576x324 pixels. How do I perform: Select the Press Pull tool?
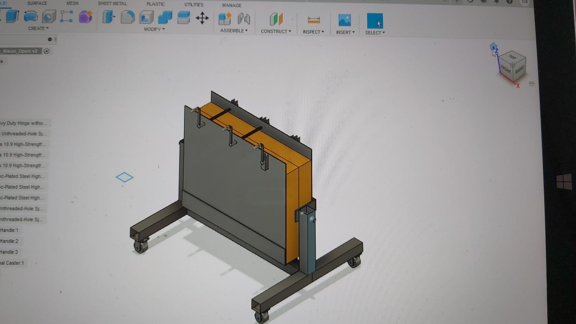coord(109,17)
